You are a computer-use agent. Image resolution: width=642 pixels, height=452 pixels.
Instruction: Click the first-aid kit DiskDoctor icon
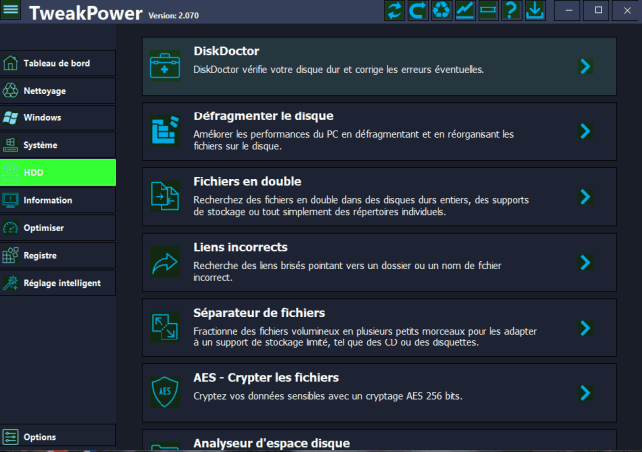click(161, 67)
